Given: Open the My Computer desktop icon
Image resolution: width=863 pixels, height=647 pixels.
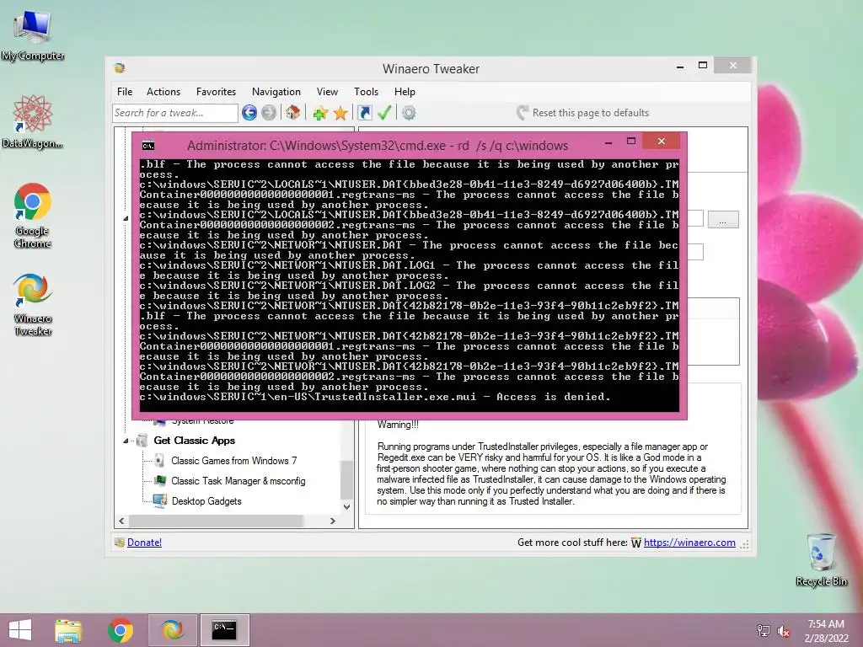Looking at the screenshot, I should coord(33,35).
